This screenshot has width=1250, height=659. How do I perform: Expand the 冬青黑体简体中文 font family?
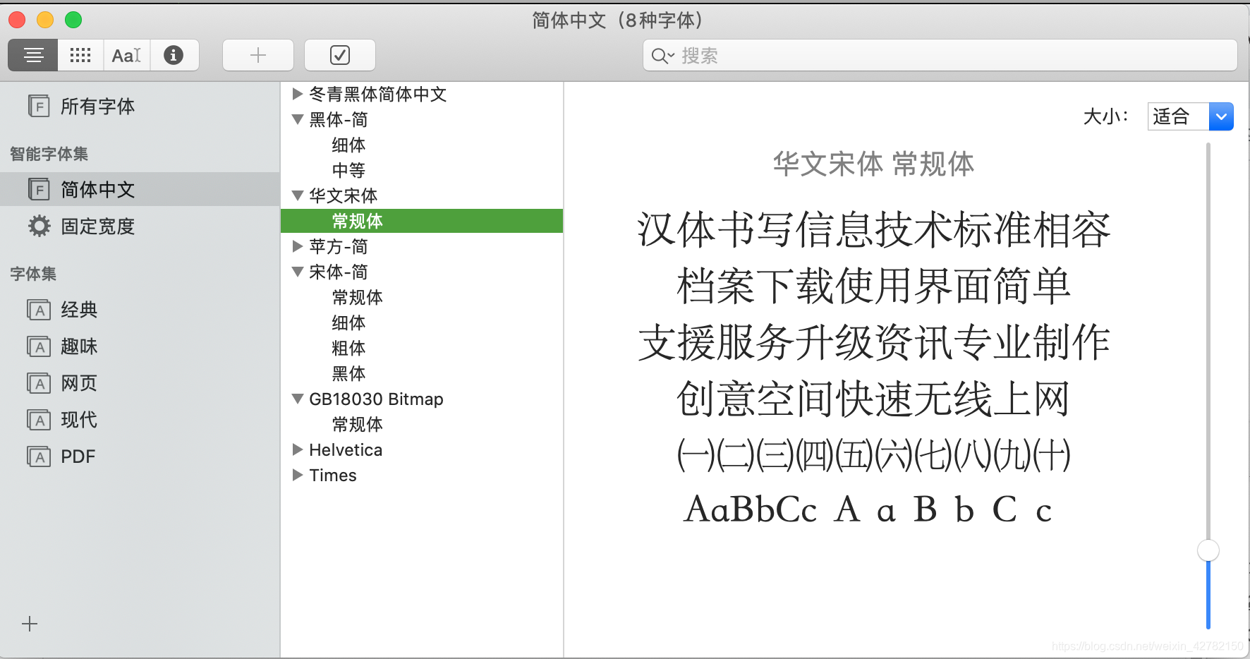tap(298, 94)
